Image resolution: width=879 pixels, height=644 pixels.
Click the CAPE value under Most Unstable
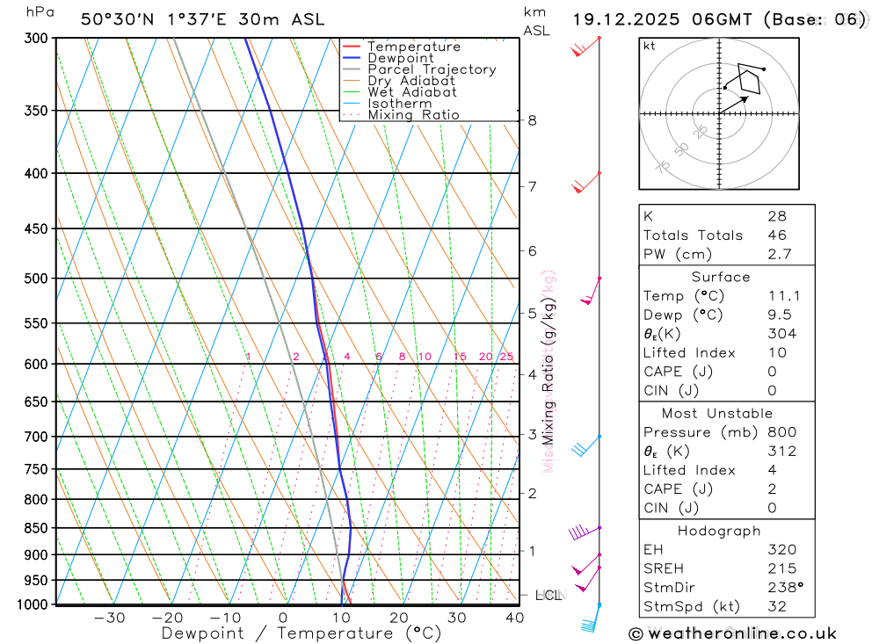pyautogui.click(x=772, y=489)
